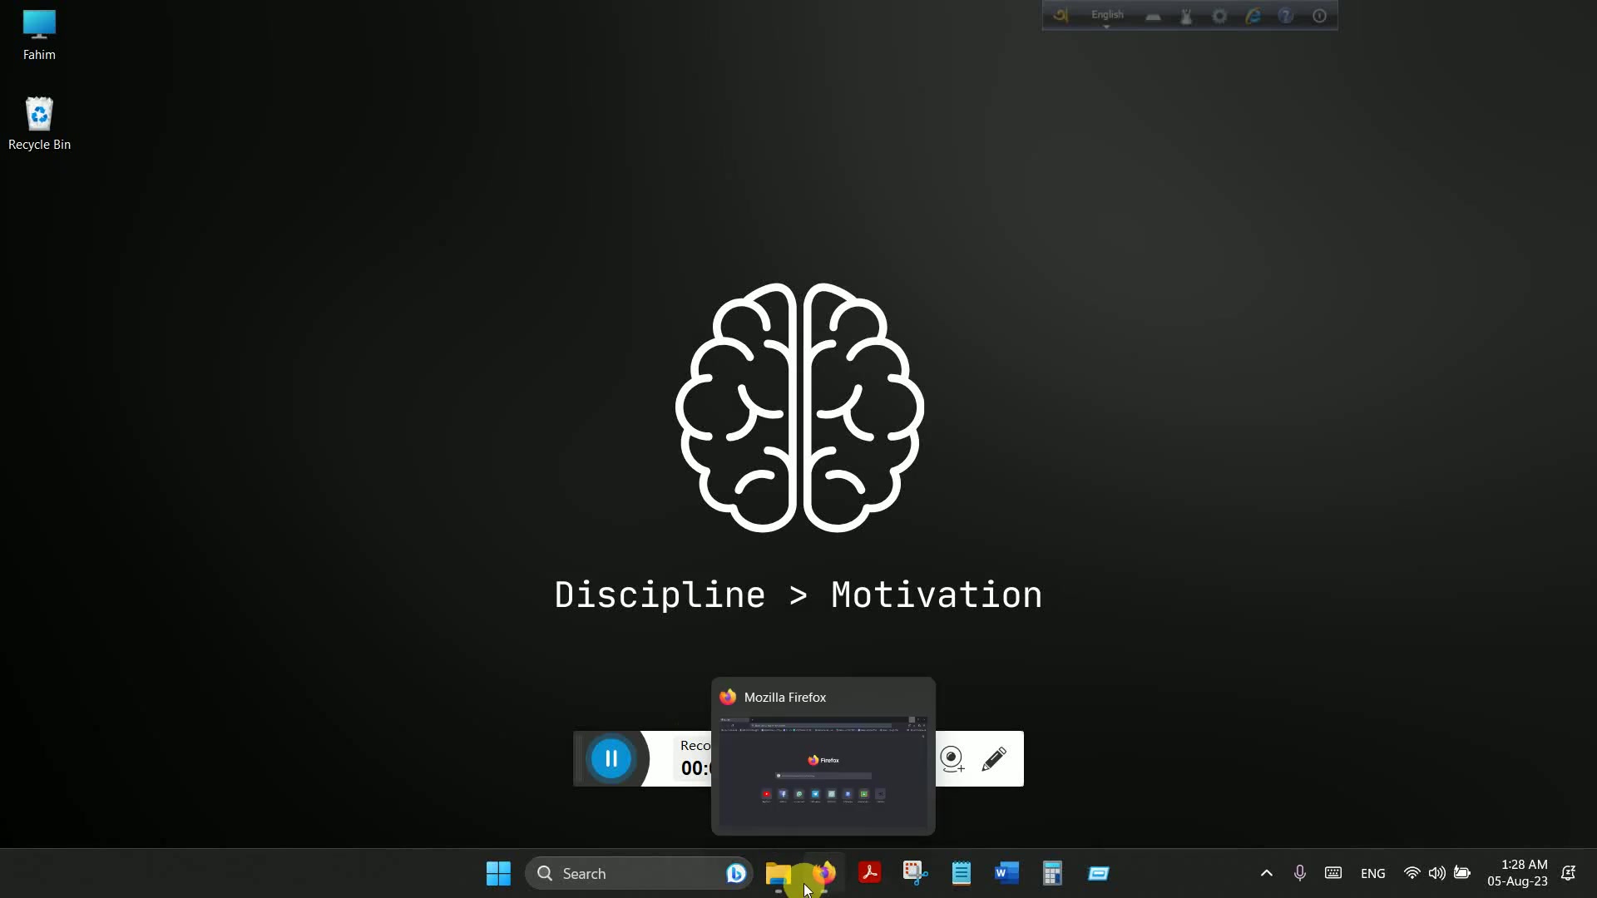Launch Microsoft Word from taskbar
The image size is (1597, 898).
(1007, 873)
